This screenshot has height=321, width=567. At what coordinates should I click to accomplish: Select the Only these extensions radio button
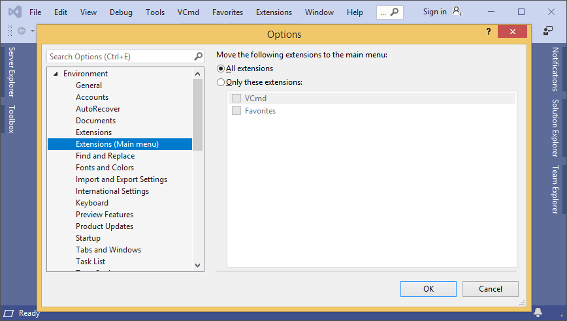click(x=221, y=82)
